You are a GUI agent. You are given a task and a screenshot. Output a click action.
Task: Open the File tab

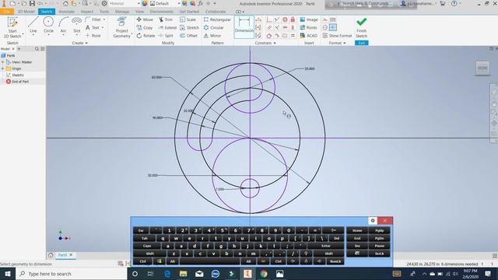7,12
